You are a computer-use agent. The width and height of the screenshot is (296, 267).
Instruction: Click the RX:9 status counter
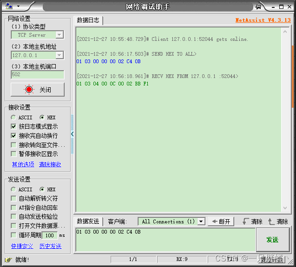coord(182,259)
